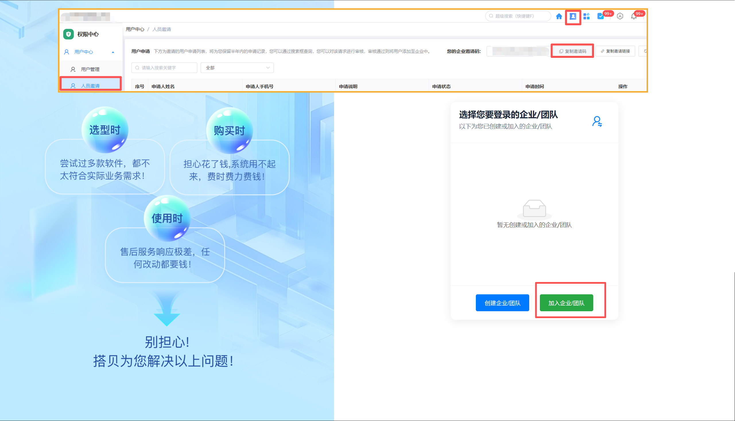The height and width of the screenshot is (421, 735).
Task: Select 用户管理 in the sidebar
Action: pyautogui.click(x=91, y=69)
